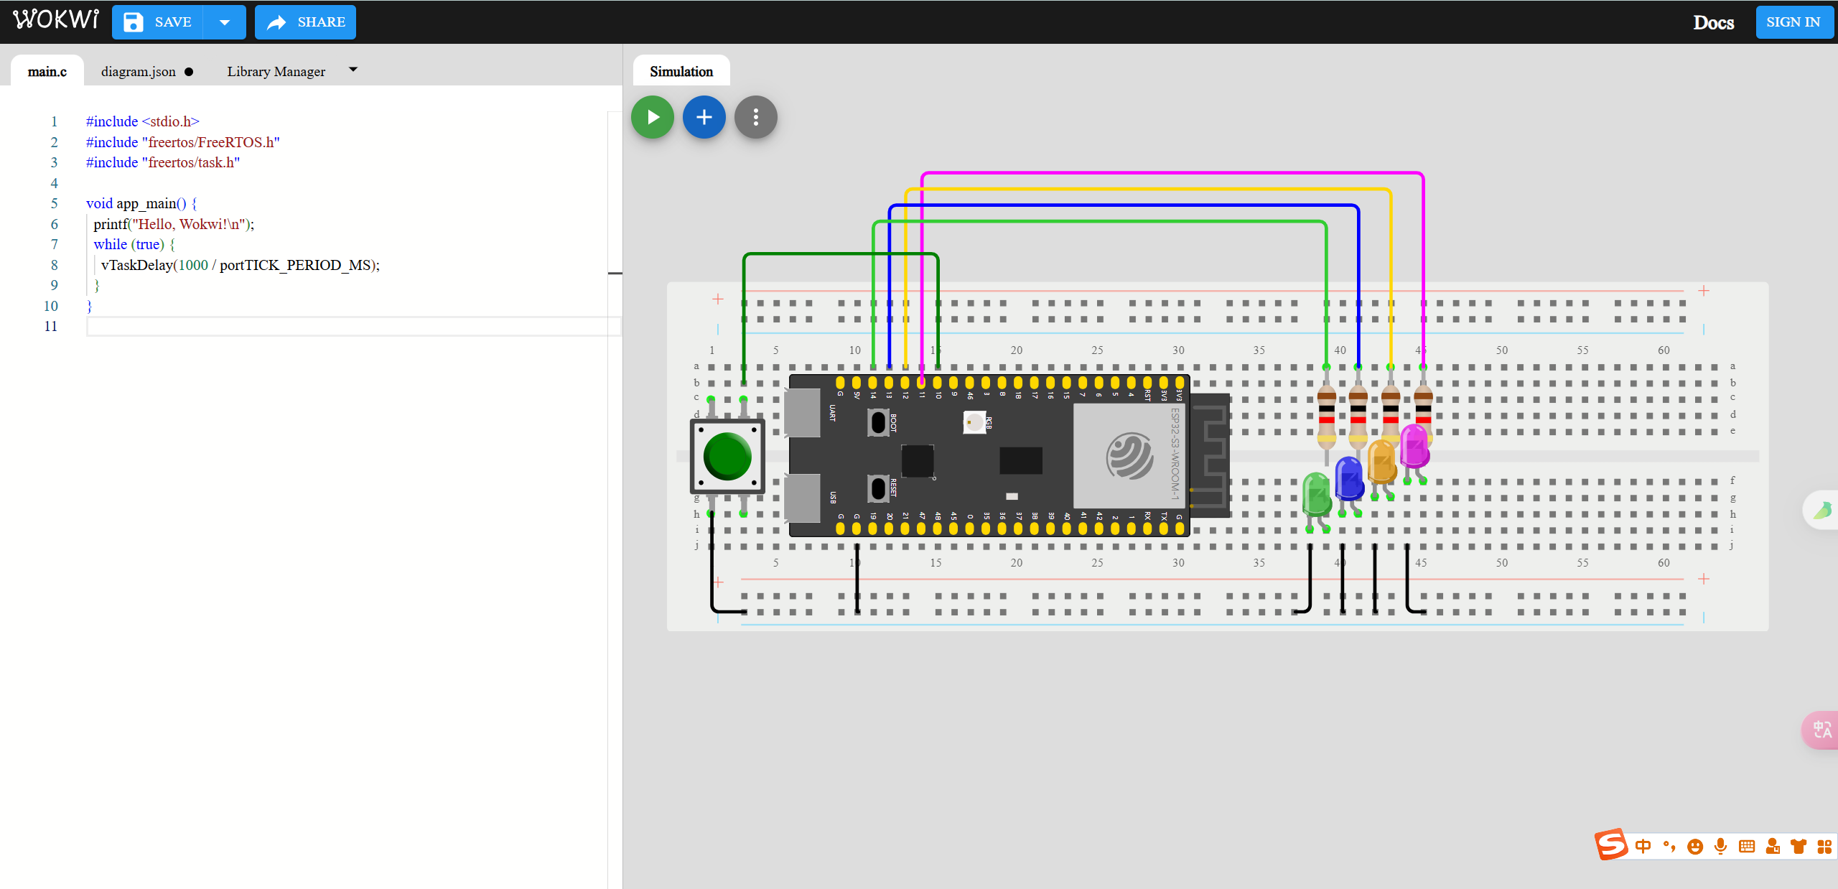Click the BOOT button on ESP32 board

878,422
